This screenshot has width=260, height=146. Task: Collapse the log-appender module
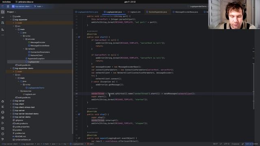point(11,20)
